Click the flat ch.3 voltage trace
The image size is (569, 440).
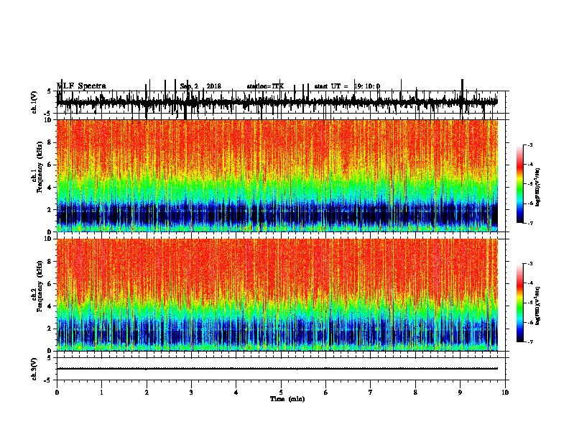tap(277, 369)
